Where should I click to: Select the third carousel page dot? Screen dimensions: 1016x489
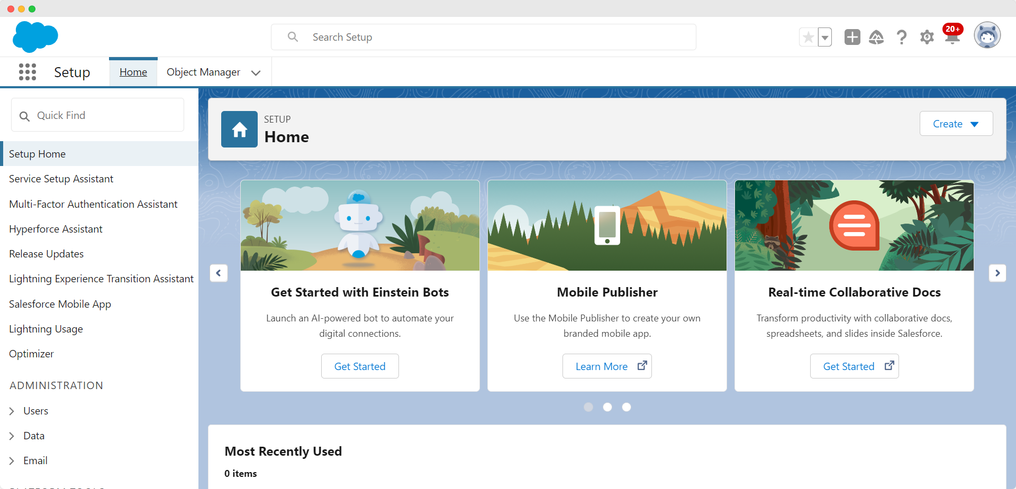tap(627, 407)
